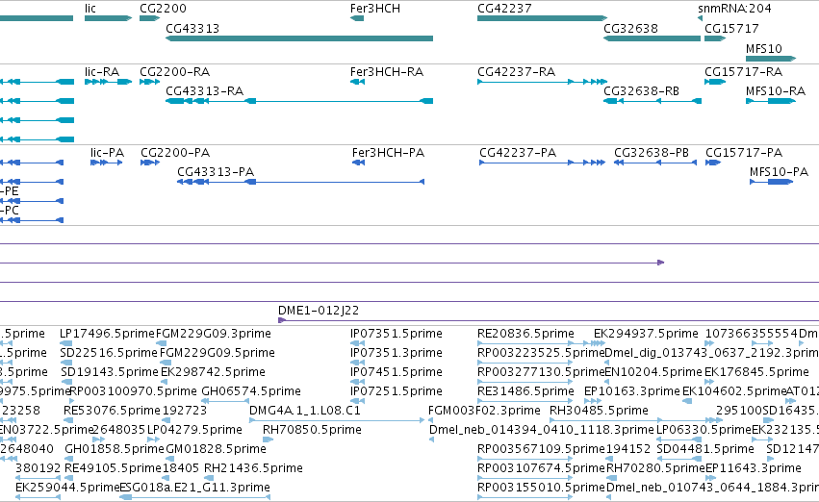
Task: Click the RH70850.5prime EST label
Action: [312, 430]
